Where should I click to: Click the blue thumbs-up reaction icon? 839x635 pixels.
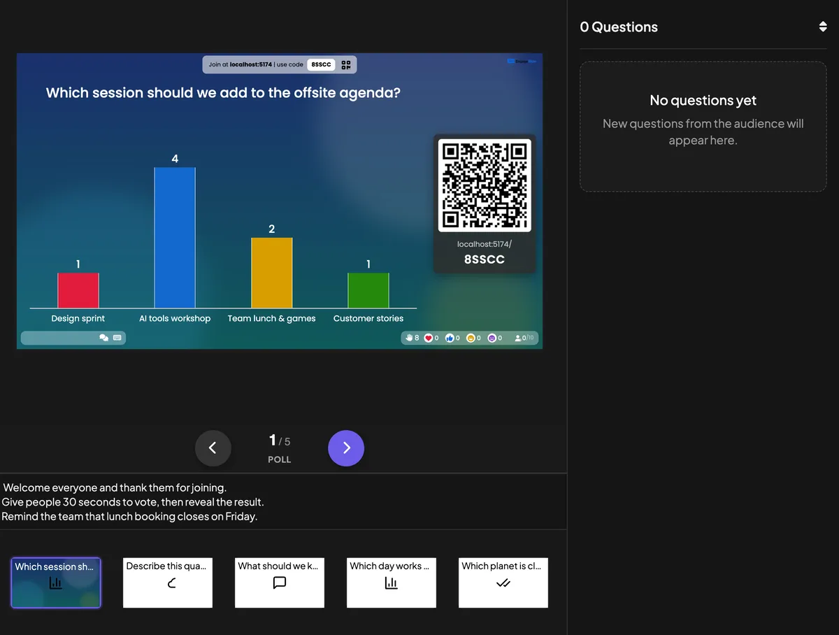[450, 338]
